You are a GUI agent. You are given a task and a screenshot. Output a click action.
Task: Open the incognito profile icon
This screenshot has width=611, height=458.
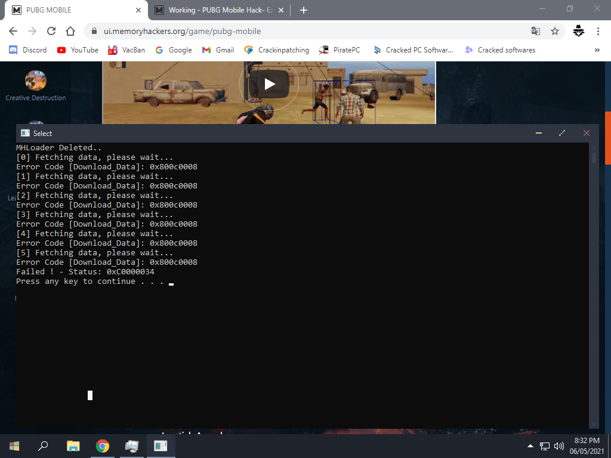pos(579,31)
